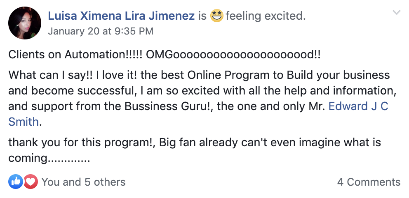
Task: Click the "Smith" part of the tagged name
Action: click(x=23, y=122)
